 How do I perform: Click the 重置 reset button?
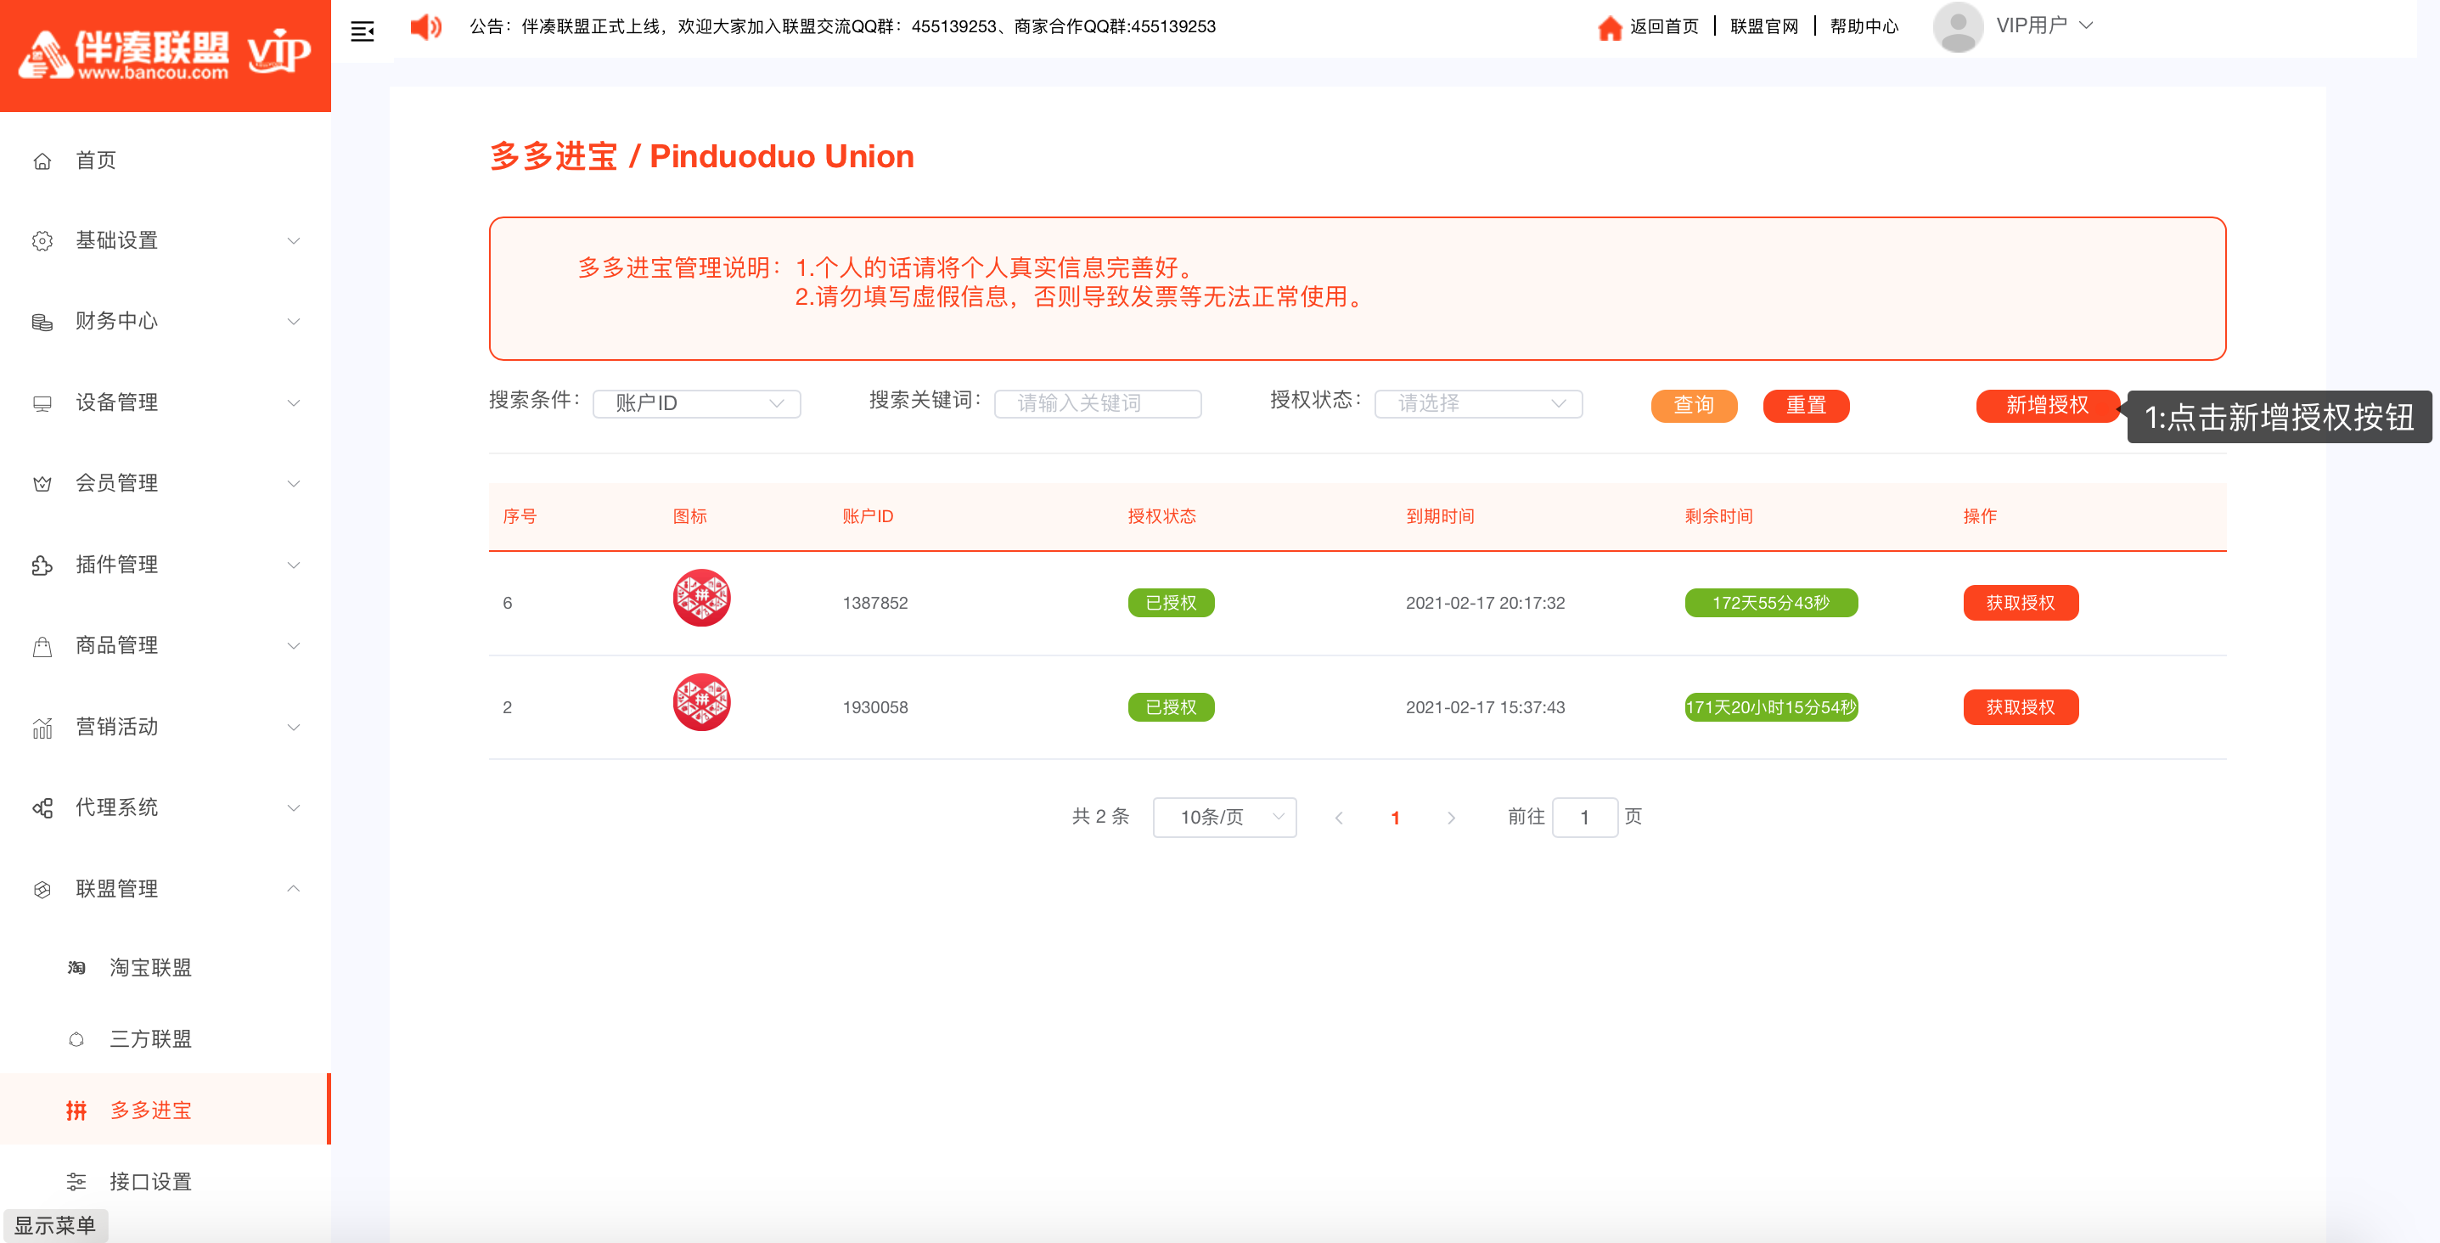(1805, 406)
